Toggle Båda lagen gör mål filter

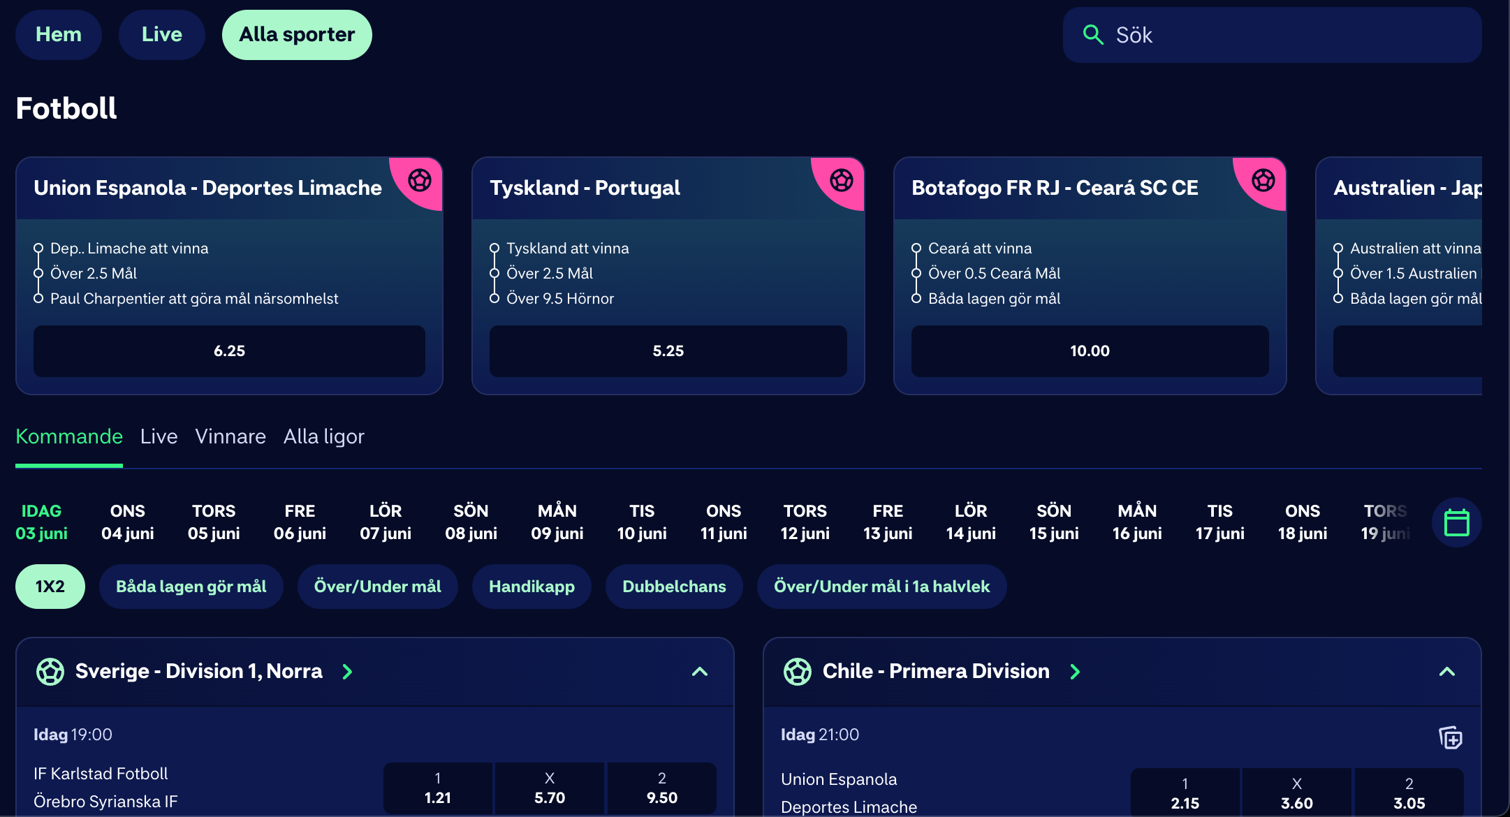click(191, 587)
